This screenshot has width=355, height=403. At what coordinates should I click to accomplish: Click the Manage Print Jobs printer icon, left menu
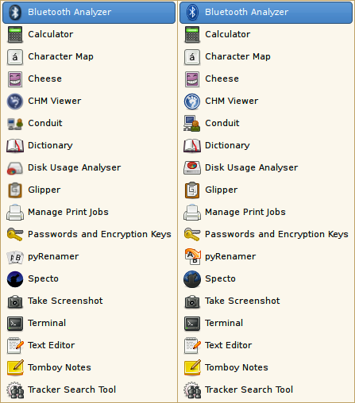coord(15,212)
